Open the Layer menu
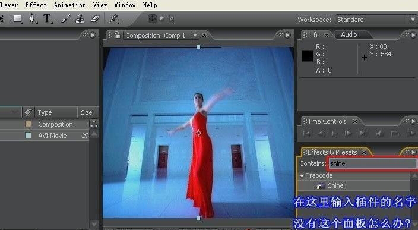418x230 pixels. 9,5
